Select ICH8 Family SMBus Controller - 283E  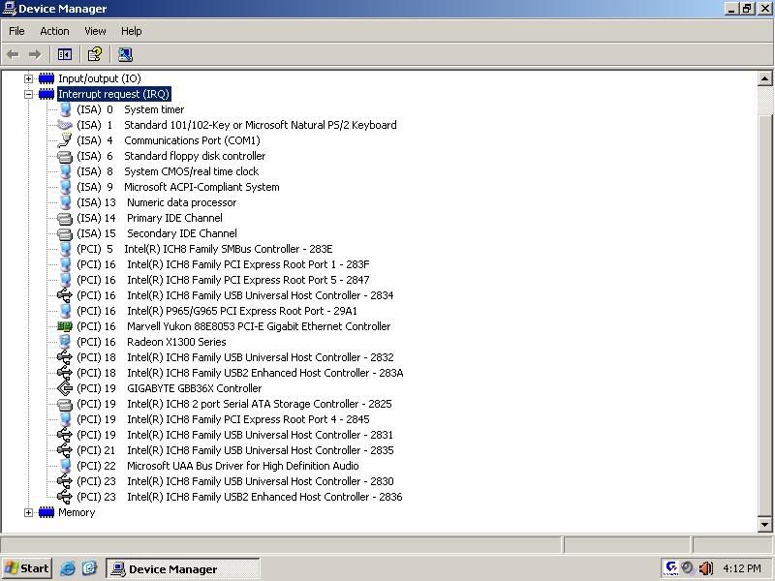pos(229,249)
